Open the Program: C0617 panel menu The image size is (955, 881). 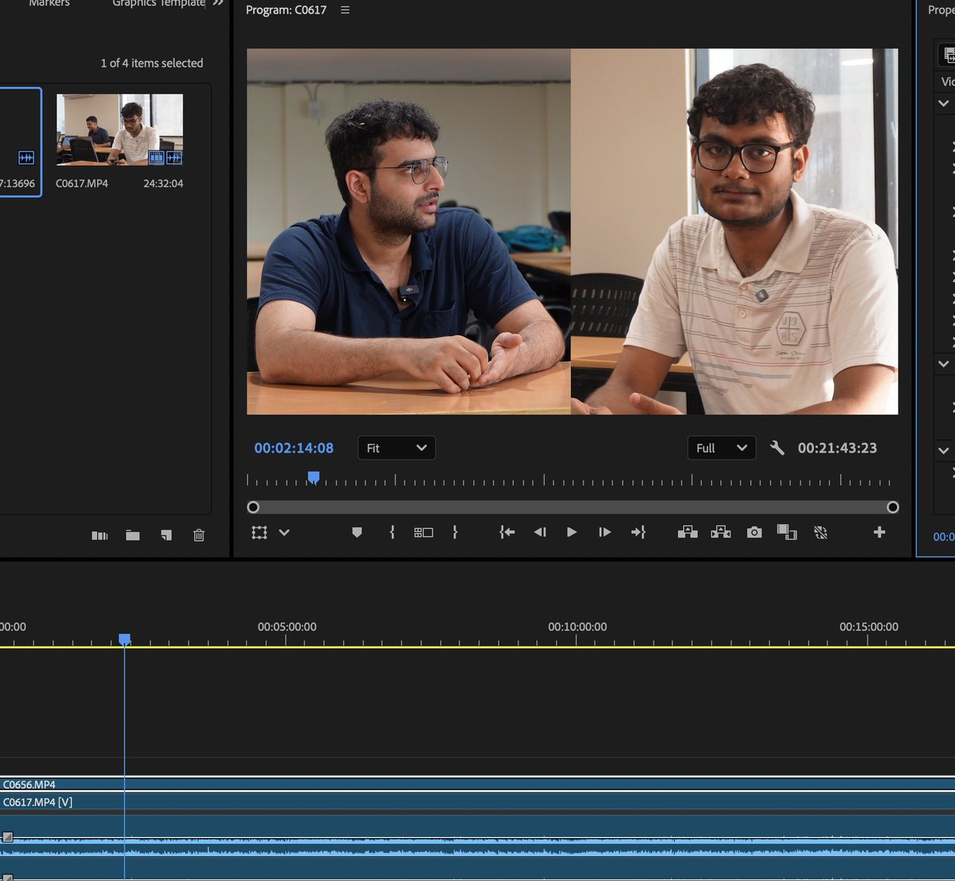coord(345,10)
